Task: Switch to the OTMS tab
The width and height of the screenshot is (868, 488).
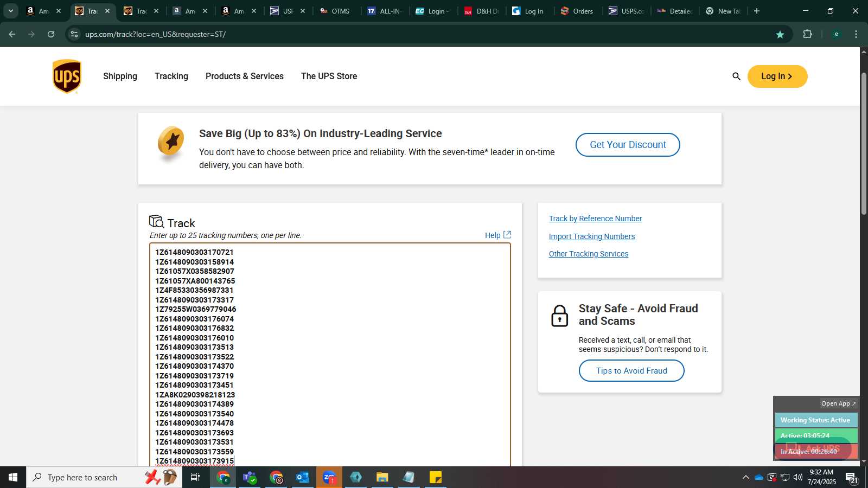Action: pos(336,11)
